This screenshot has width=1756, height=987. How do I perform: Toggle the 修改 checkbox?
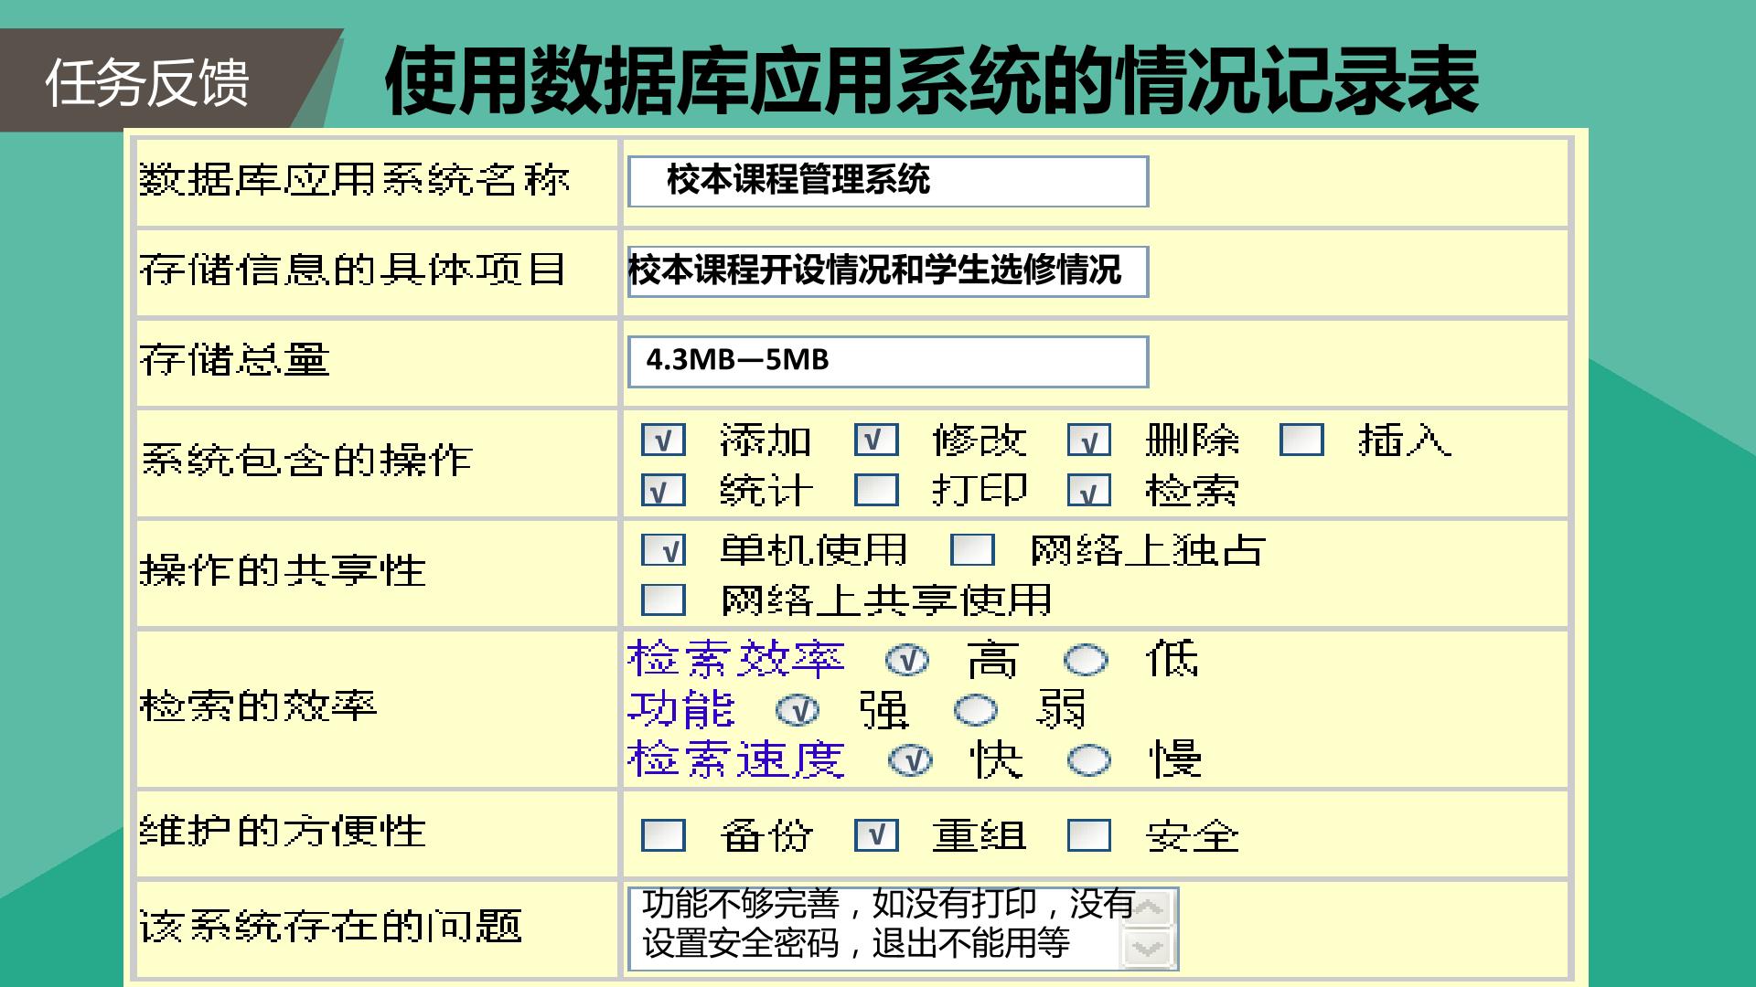pos(876,440)
